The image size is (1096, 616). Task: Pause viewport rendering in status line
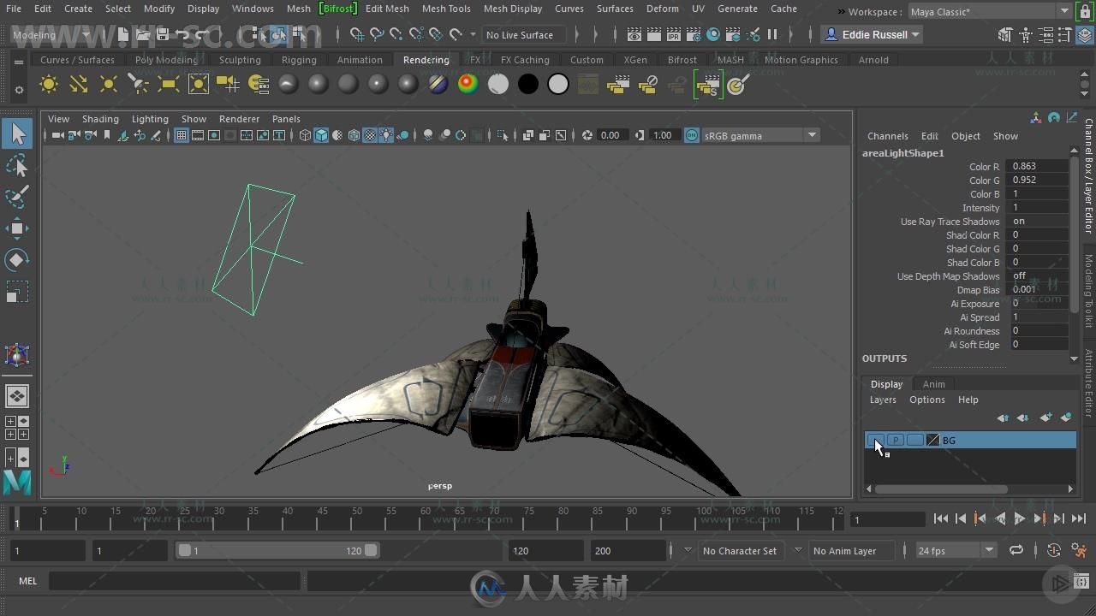point(772,35)
